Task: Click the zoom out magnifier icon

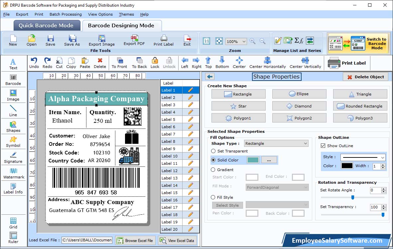Action: click(x=262, y=41)
